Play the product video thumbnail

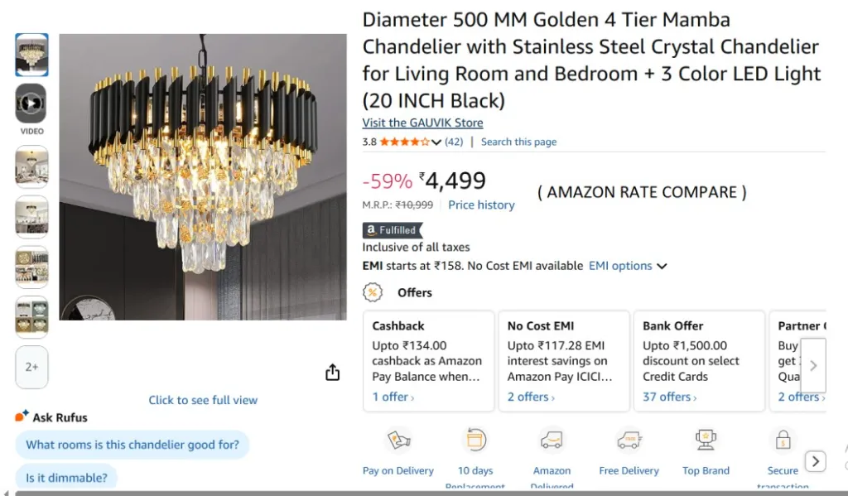click(x=31, y=104)
